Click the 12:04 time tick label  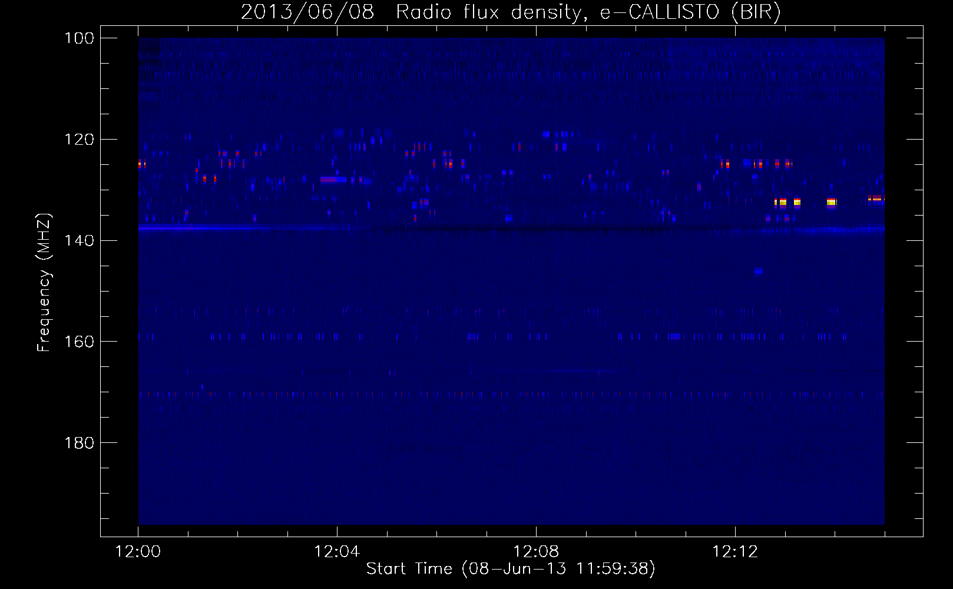[337, 552]
